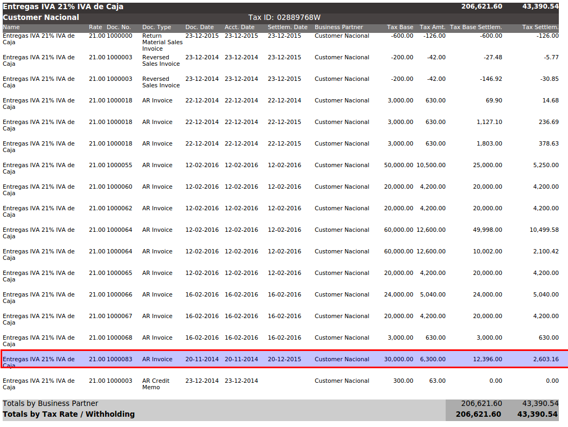Click document number 1000055

(x=119, y=166)
